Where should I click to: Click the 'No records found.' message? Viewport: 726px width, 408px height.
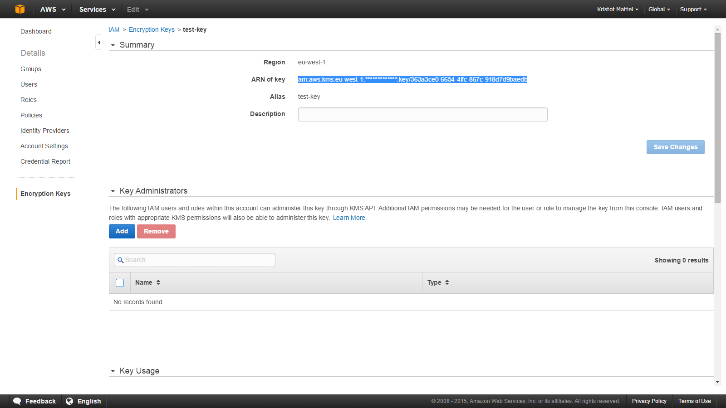[138, 302]
